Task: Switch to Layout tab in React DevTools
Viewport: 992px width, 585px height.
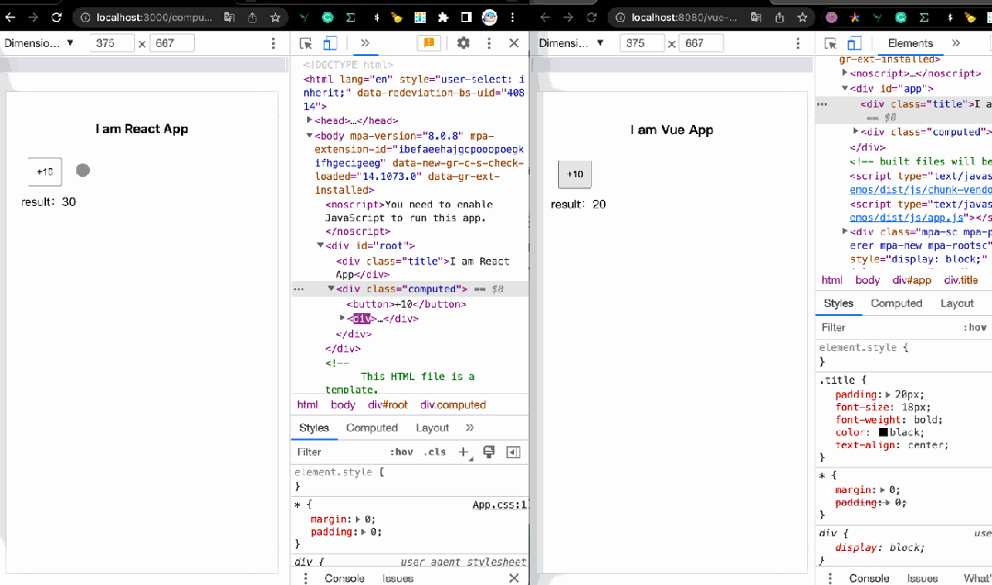Action: coord(432,428)
